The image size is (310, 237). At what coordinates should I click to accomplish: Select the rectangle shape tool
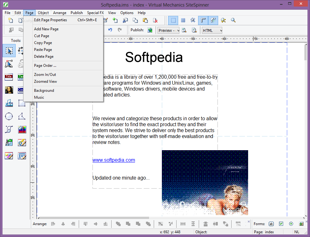click(22, 103)
